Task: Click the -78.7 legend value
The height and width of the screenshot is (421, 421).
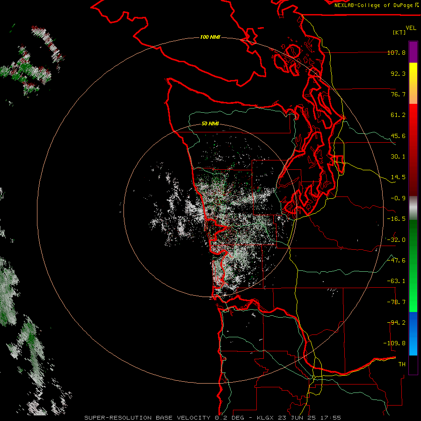Action: pyautogui.click(x=396, y=302)
